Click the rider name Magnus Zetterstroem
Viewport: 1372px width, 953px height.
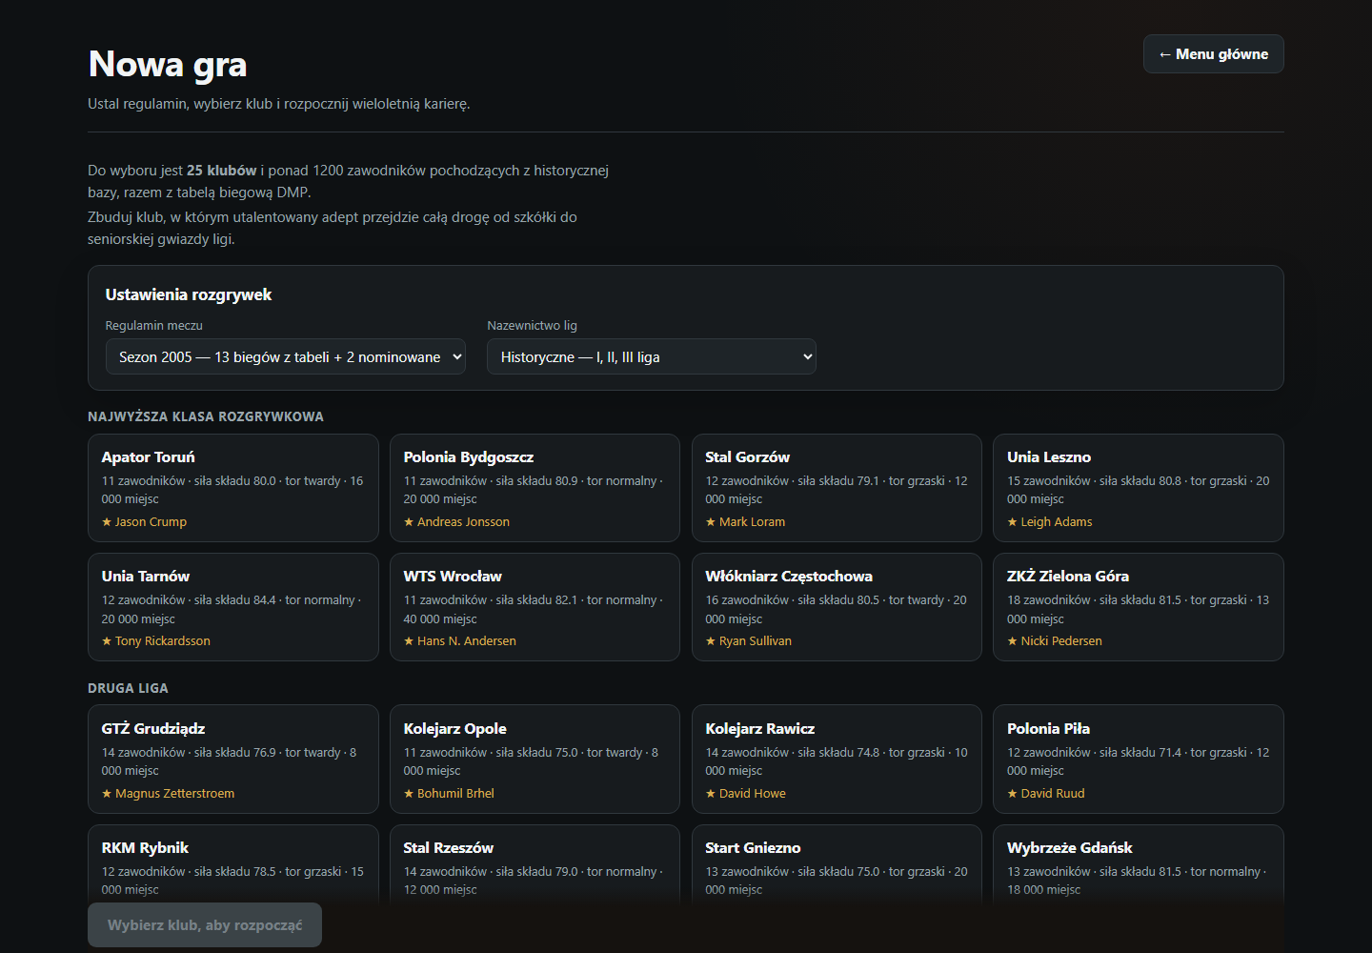pyautogui.click(x=174, y=794)
